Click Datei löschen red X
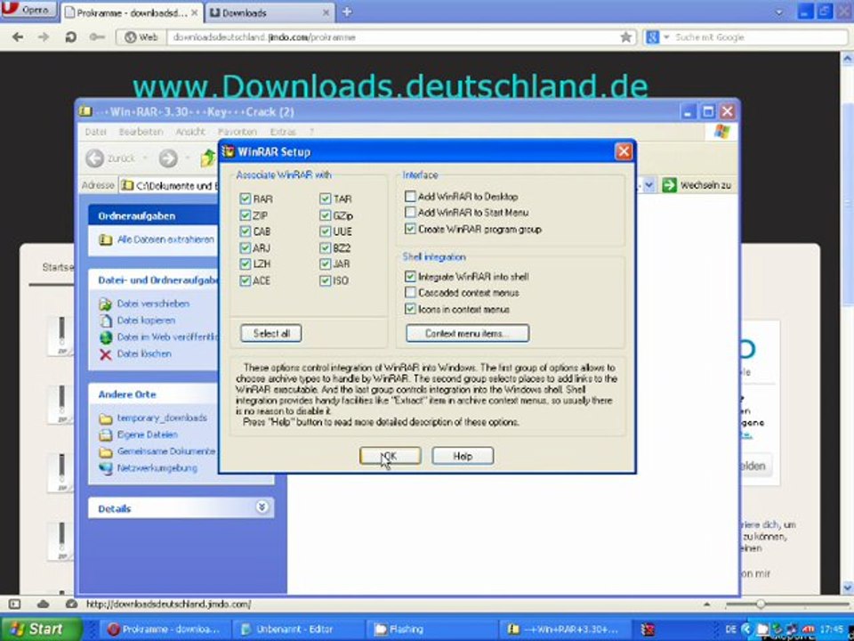The height and width of the screenshot is (641, 854). [106, 354]
